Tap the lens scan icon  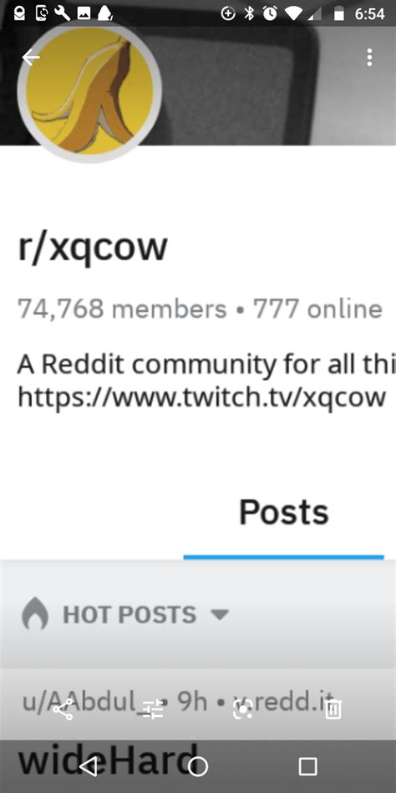pyautogui.click(x=243, y=709)
